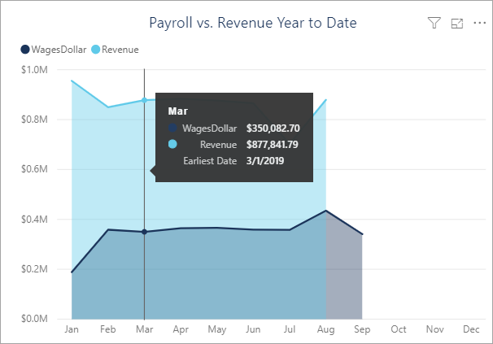This screenshot has height=344, width=493.
Task: Click the Payroll vs. Revenue chart title
Action: click(253, 23)
